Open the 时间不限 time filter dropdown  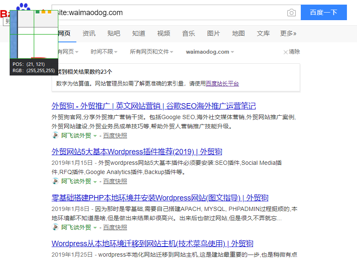(104, 52)
